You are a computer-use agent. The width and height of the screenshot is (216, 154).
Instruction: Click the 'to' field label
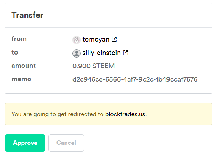tap(15, 52)
